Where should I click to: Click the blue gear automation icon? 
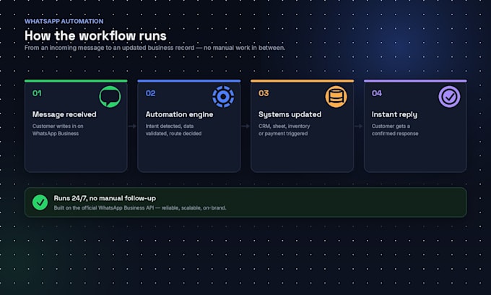pyautogui.click(x=223, y=97)
